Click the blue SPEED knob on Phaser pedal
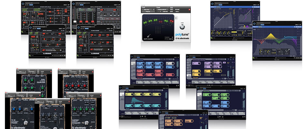303x129 pixels. (14, 109)
